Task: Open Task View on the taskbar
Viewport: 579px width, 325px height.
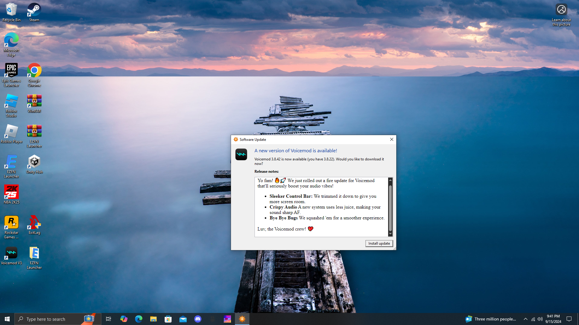Action: click(x=109, y=319)
